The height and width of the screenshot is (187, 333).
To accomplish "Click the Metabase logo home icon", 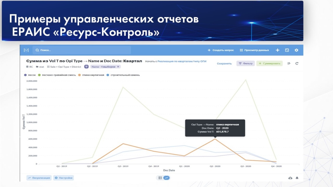I will coord(26,50).
